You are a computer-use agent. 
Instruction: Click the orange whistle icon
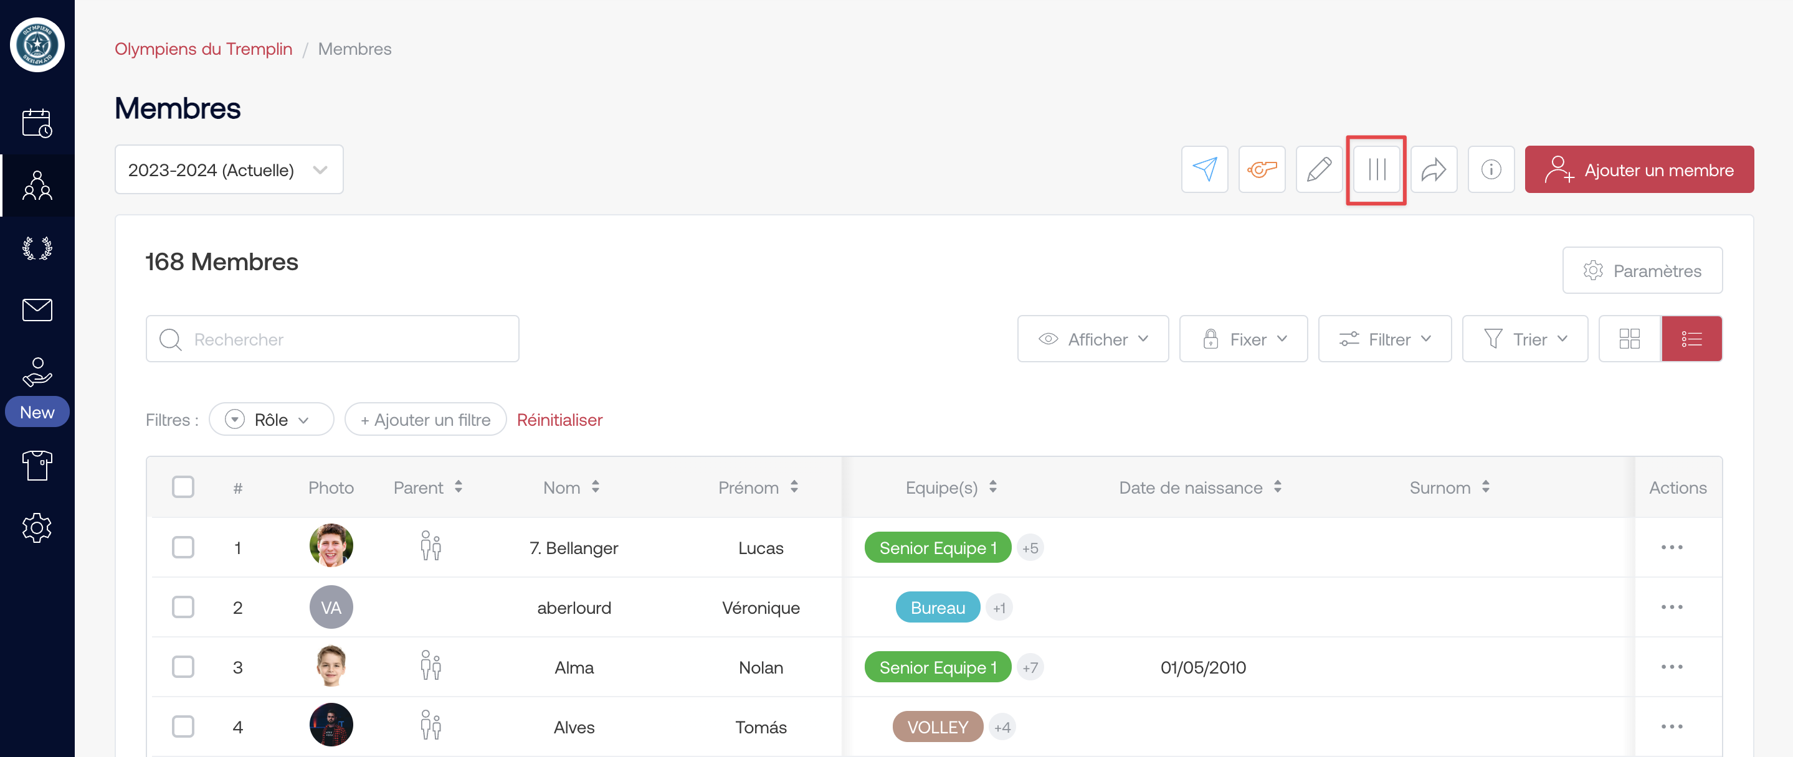[1261, 169]
